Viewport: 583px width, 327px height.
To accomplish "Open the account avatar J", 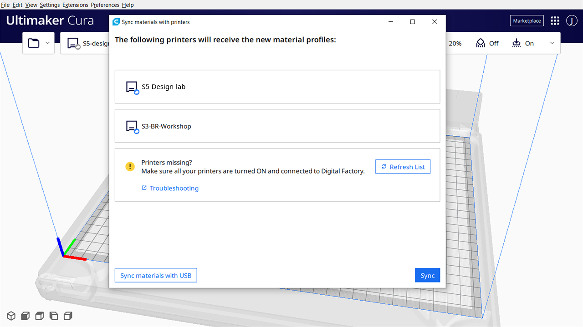I will click(x=572, y=21).
